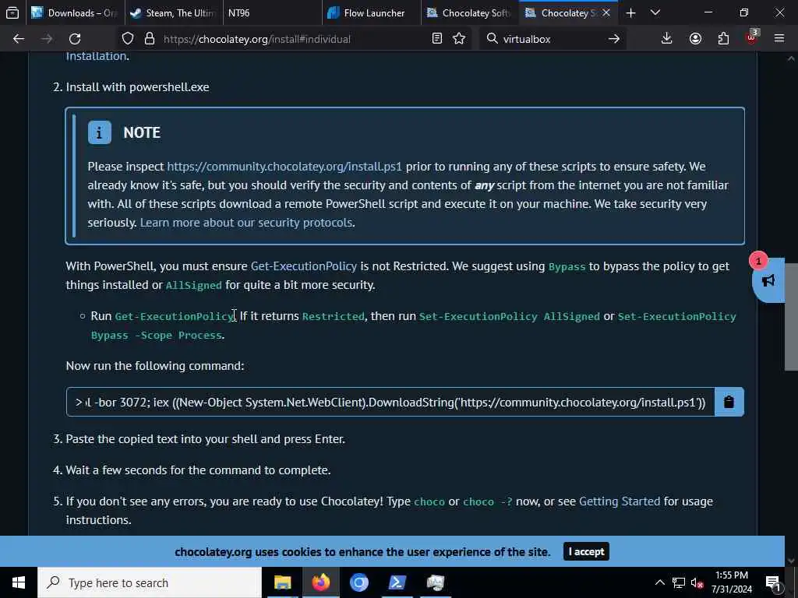Viewport: 798px width, 598px height.
Task: List all tabs dropdown
Action: coord(655,12)
